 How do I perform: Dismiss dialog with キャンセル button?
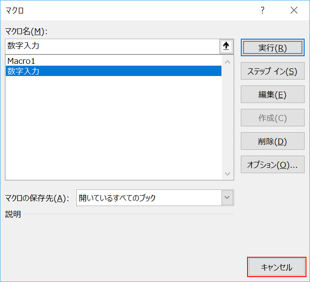[277, 267]
